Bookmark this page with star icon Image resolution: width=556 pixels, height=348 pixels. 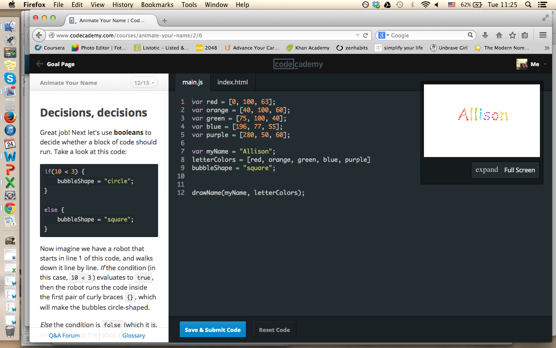coord(513,35)
